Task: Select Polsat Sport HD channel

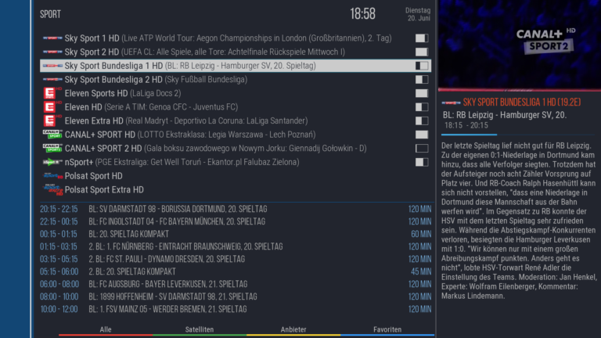Action: tap(236, 176)
